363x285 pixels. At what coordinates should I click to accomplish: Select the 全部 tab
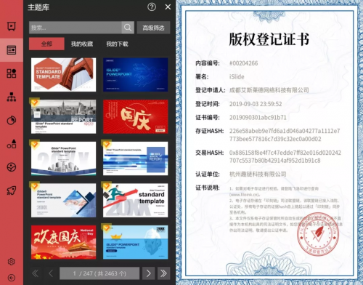(46, 44)
